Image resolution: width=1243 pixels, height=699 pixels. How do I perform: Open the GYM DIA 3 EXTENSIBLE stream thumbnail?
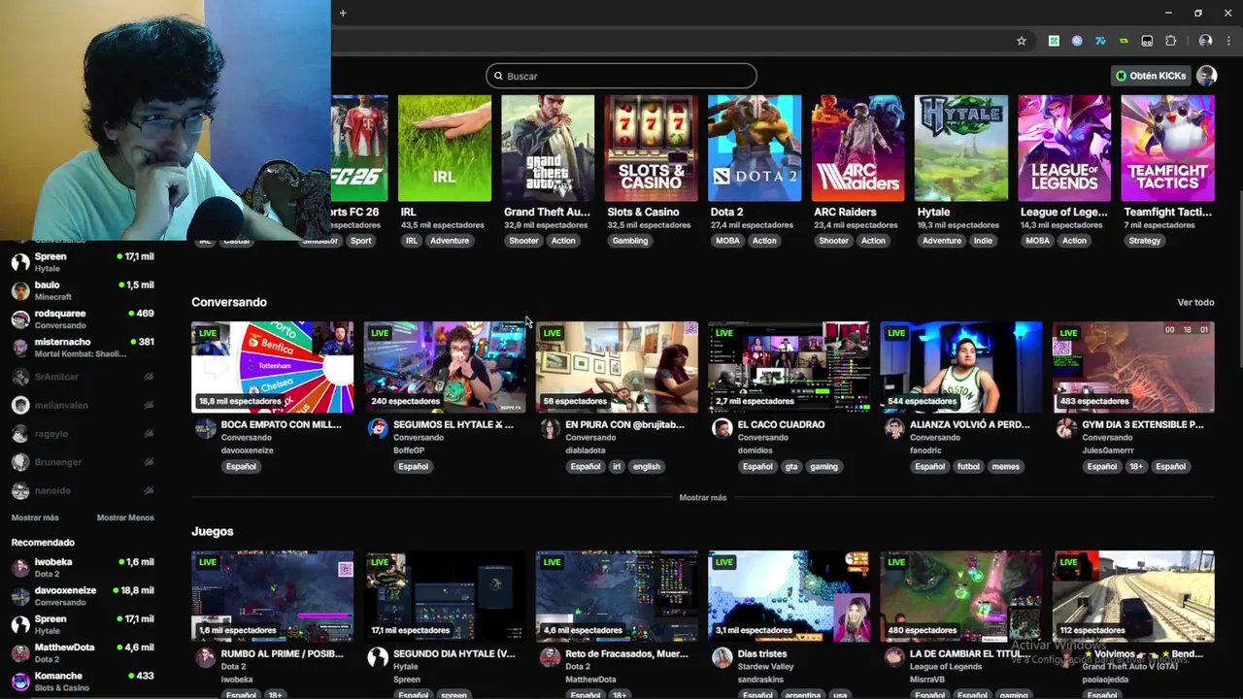click(x=1133, y=367)
